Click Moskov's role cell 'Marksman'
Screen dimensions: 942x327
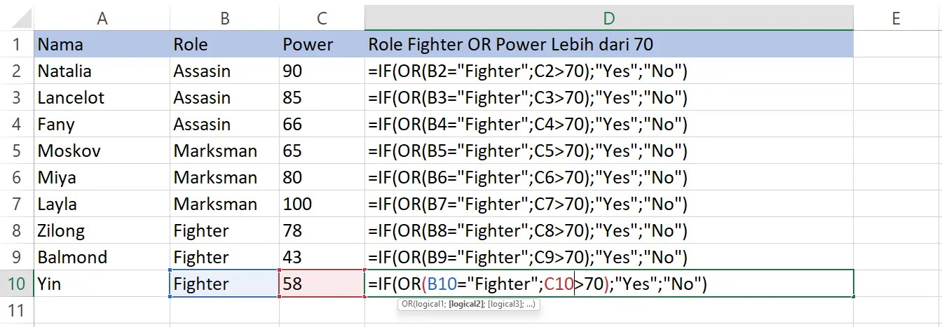225,151
